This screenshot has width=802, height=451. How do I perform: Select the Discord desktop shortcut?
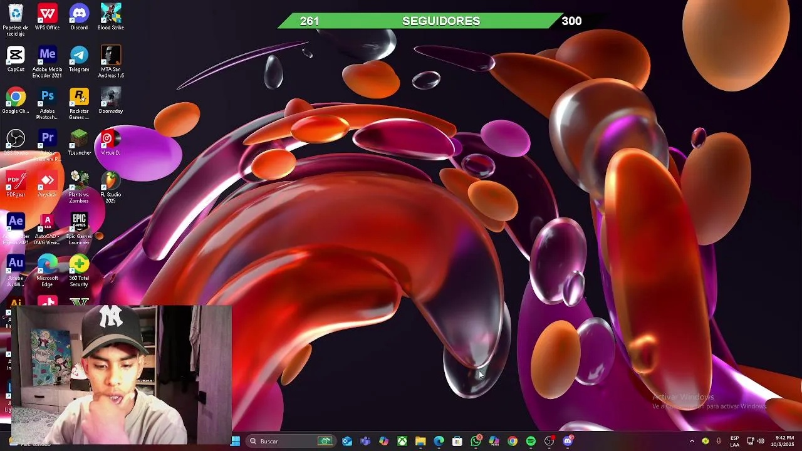[79, 17]
